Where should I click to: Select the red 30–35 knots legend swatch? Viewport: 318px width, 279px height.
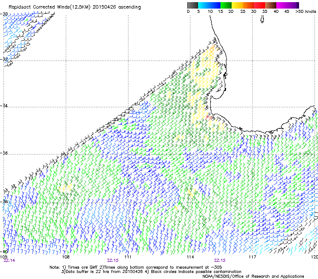point(260,5)
